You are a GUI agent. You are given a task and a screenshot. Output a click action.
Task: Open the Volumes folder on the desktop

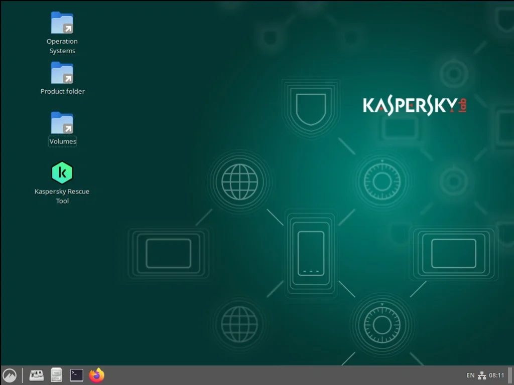[62, 123]
